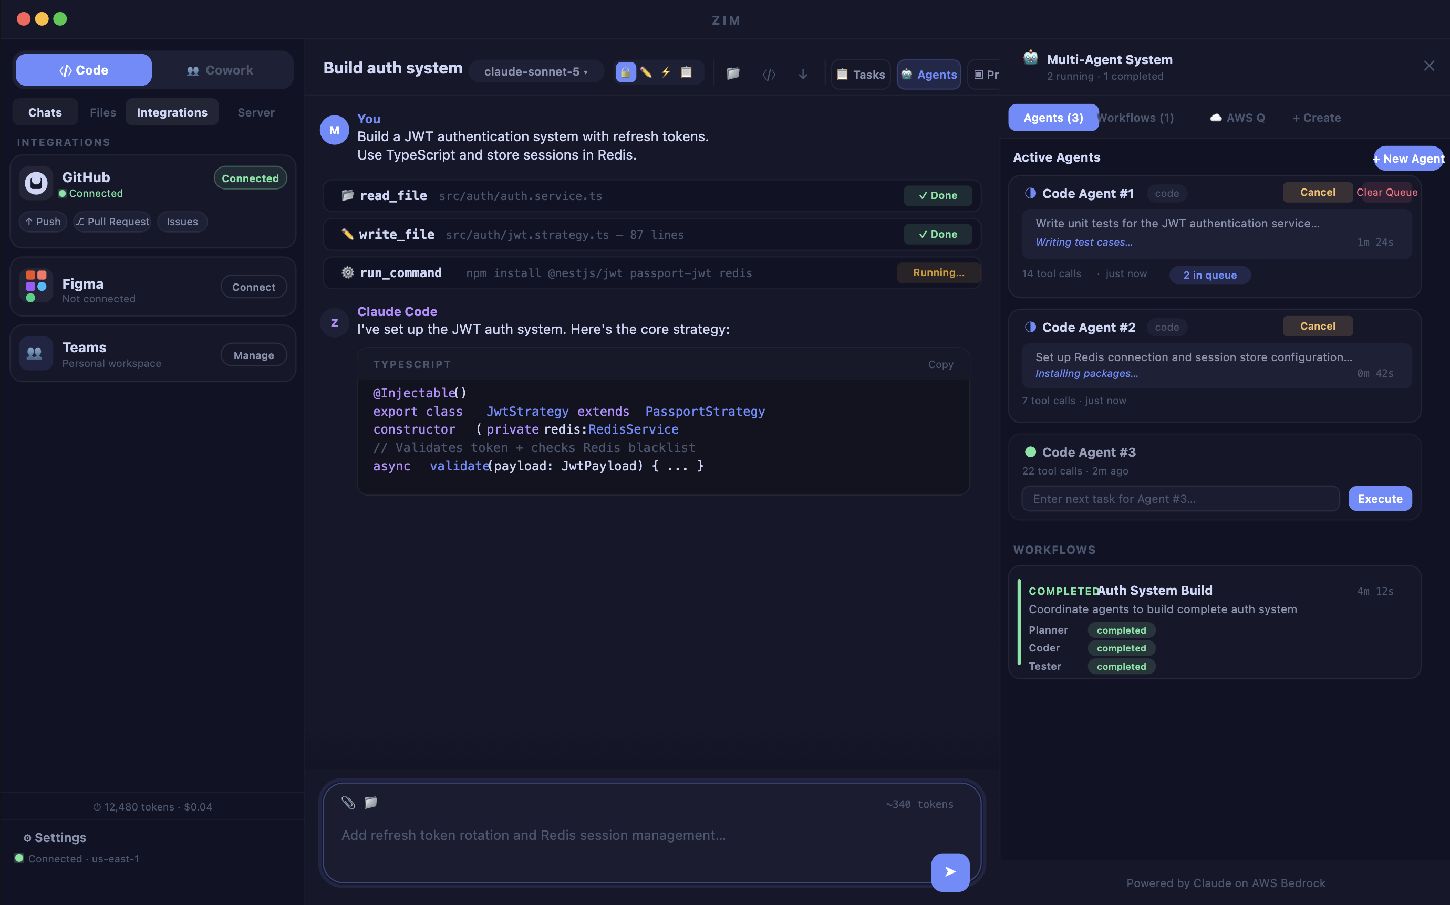Viewport: 1450px width, 905px height.
Task: Click the Claude Code avatar Z
Action: tap(334, 323)
